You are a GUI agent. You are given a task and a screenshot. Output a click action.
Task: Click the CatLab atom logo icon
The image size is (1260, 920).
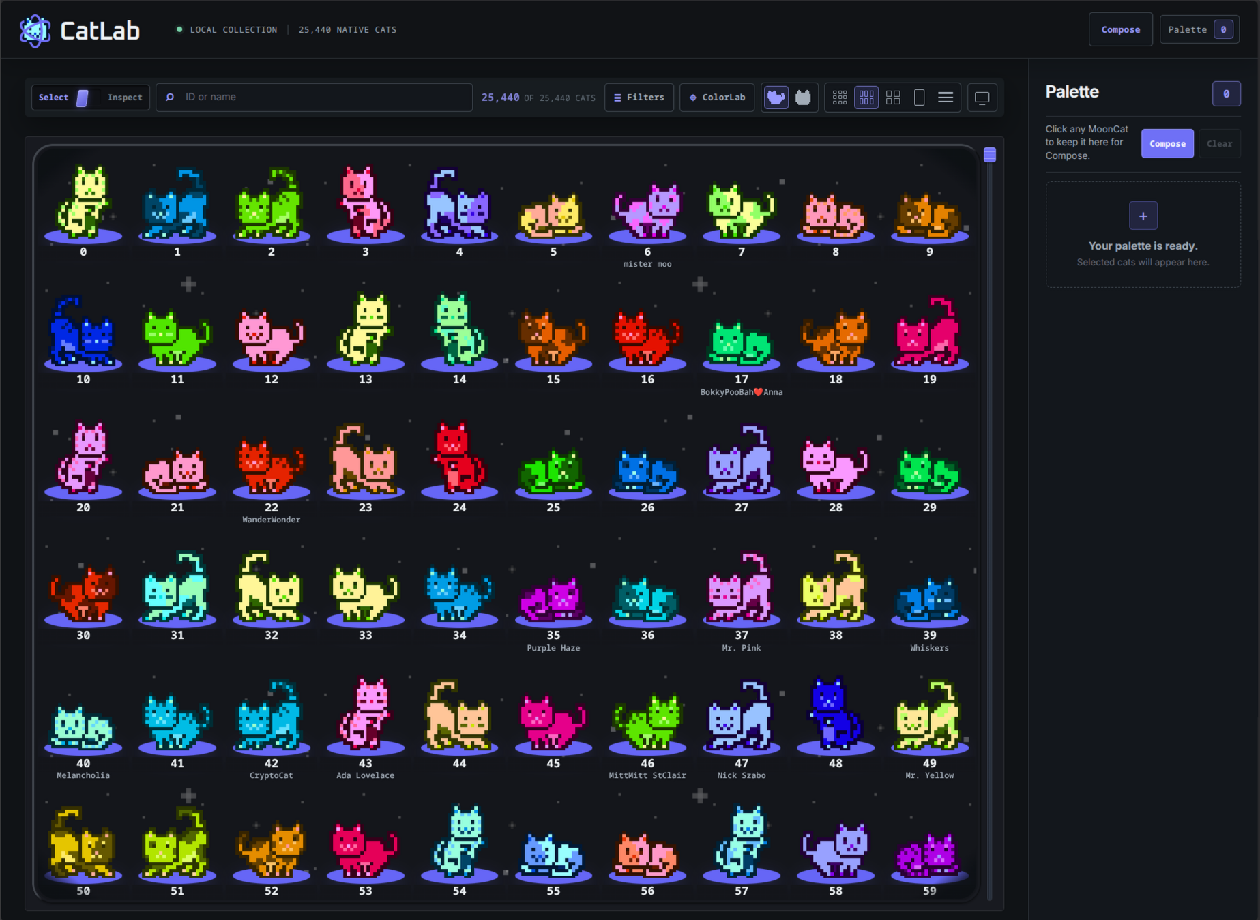click(x=35, y=31)
